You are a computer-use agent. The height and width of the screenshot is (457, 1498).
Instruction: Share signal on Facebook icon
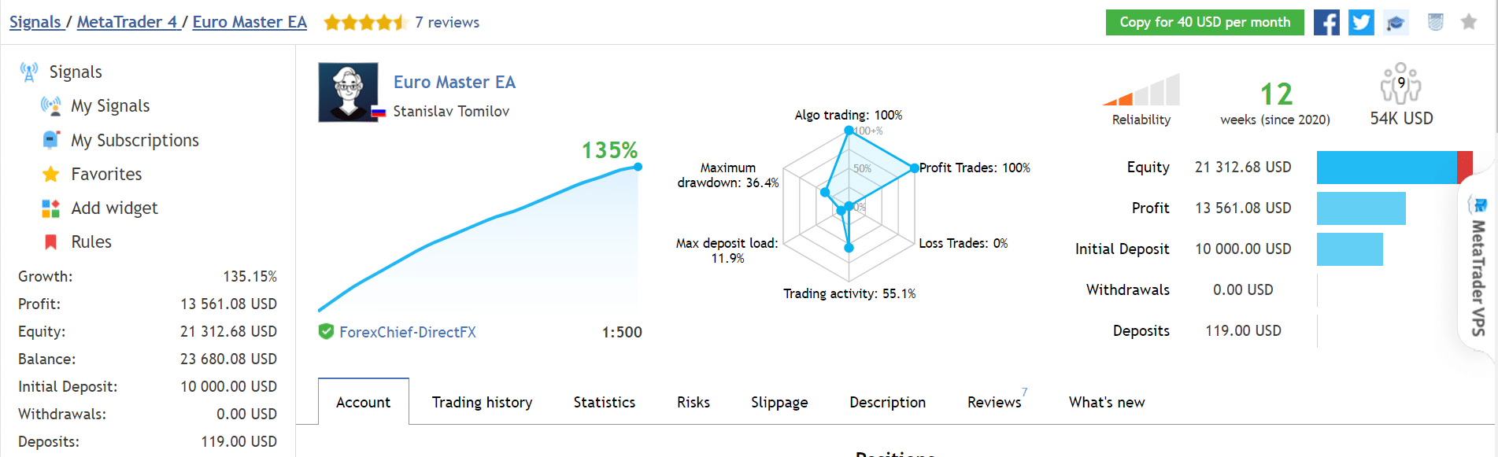[x=1326, y=22]
